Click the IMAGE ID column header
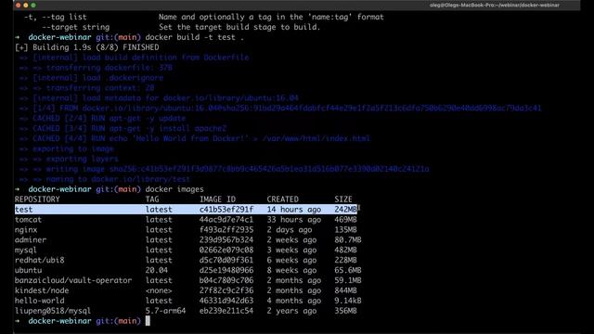 coord(217,199)
